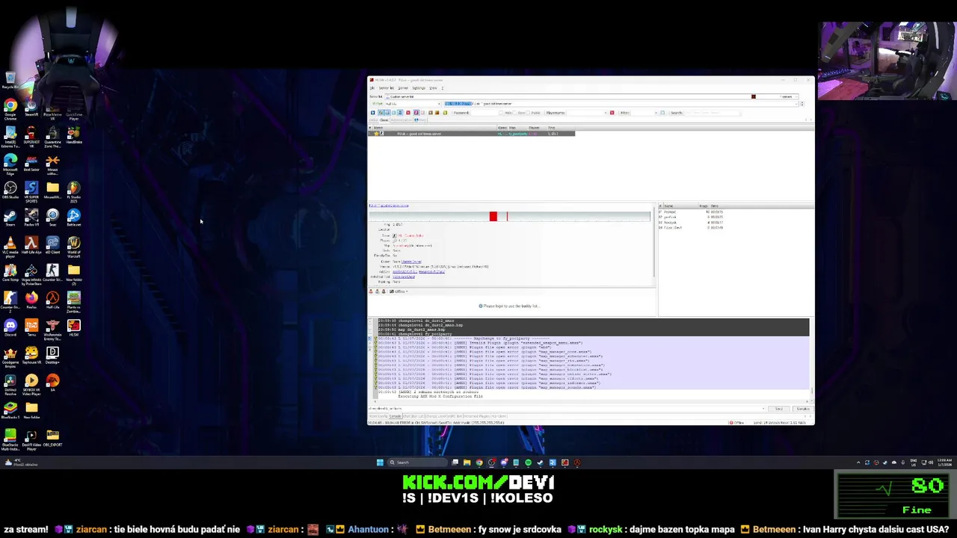Open Core Temp desktop icon
Viewport: 957px width, 538px height.
10,270
